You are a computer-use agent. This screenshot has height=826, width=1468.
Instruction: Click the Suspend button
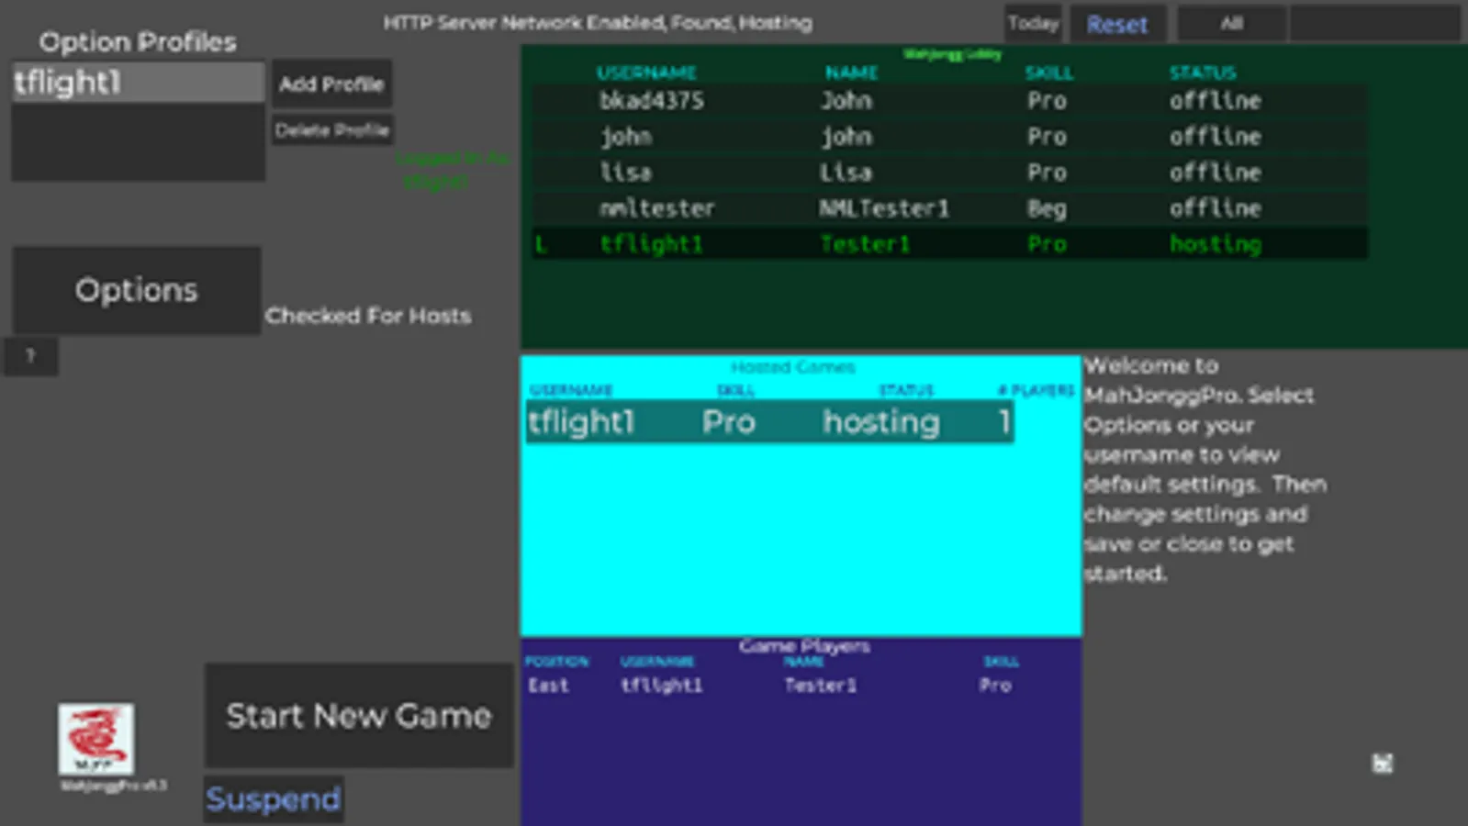pyautogui.click(x=274, y=798)
